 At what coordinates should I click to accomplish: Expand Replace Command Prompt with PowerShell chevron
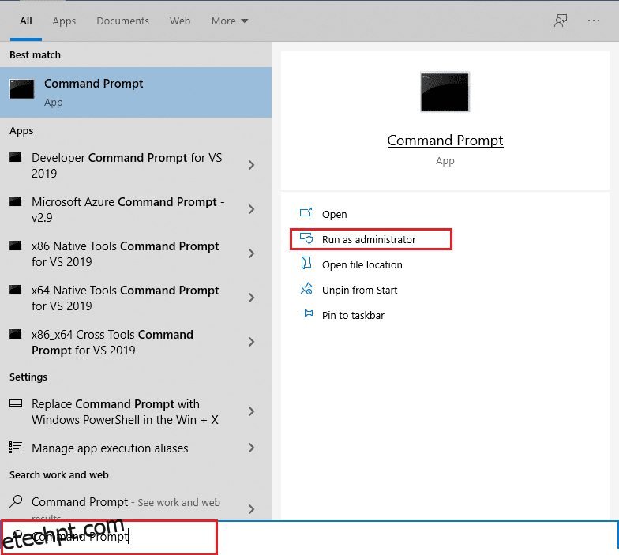pyautogui.click(x=251, y=411)
